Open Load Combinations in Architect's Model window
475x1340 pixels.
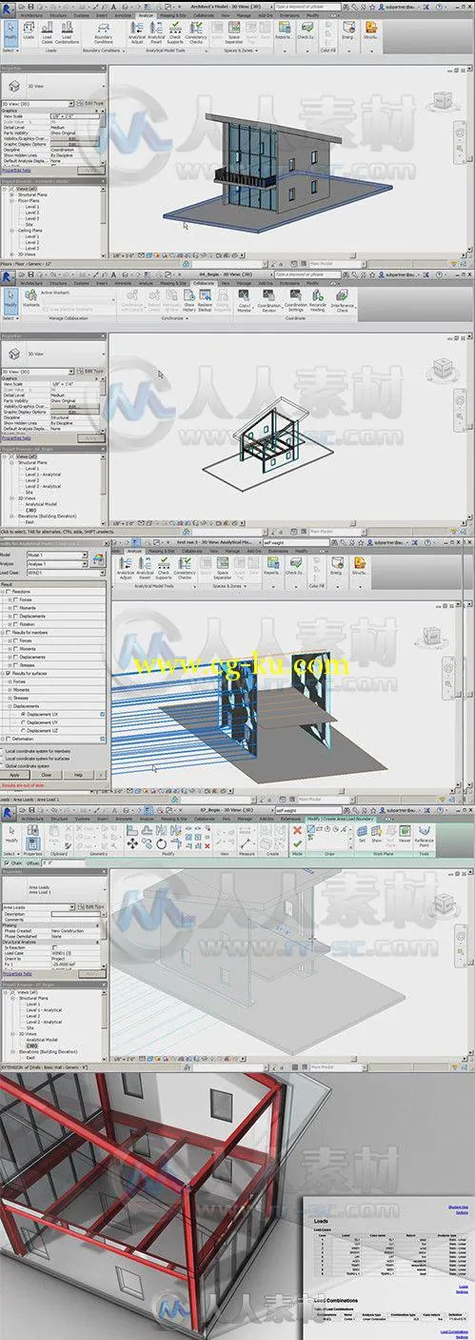[x=67, y=34]
